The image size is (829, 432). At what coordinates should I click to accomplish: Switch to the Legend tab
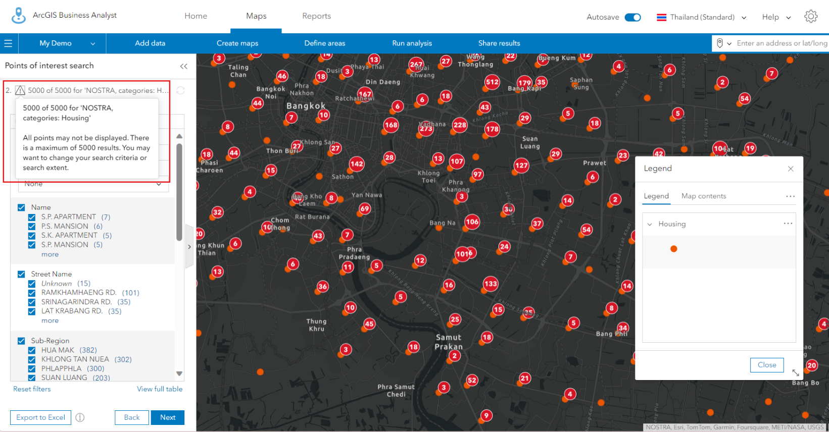[656, 196]
